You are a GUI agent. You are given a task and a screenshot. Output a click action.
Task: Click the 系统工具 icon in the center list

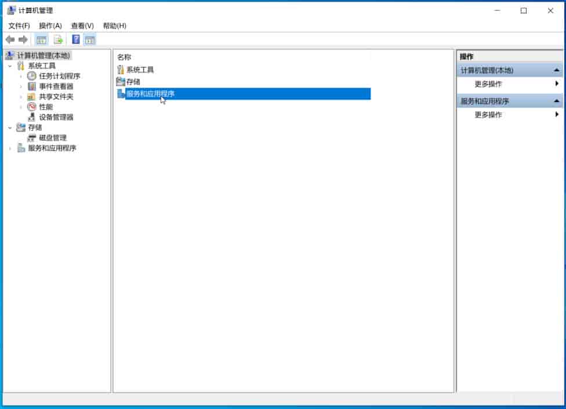(x=121, y=70)
